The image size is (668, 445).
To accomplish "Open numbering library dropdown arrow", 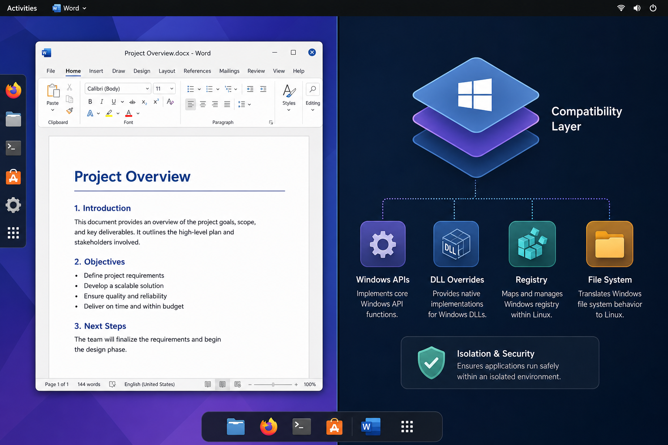I will click(x=218, y=90).
